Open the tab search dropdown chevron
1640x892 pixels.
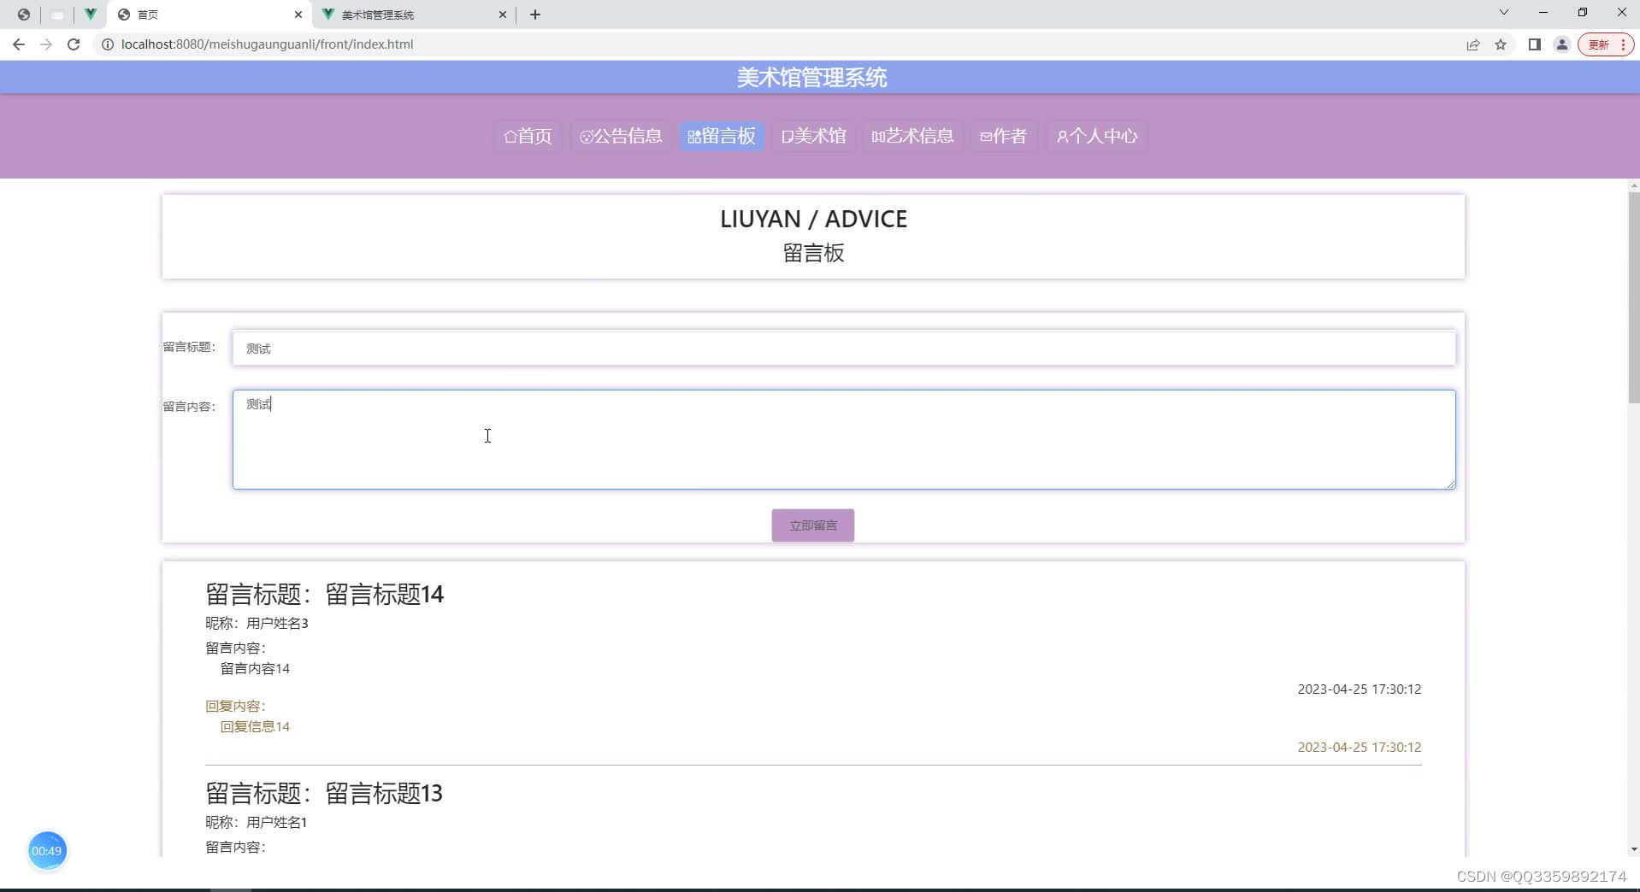[x=1504, y=13]
